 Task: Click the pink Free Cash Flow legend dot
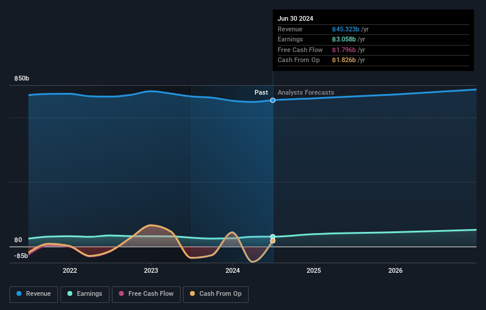point(121,293)
